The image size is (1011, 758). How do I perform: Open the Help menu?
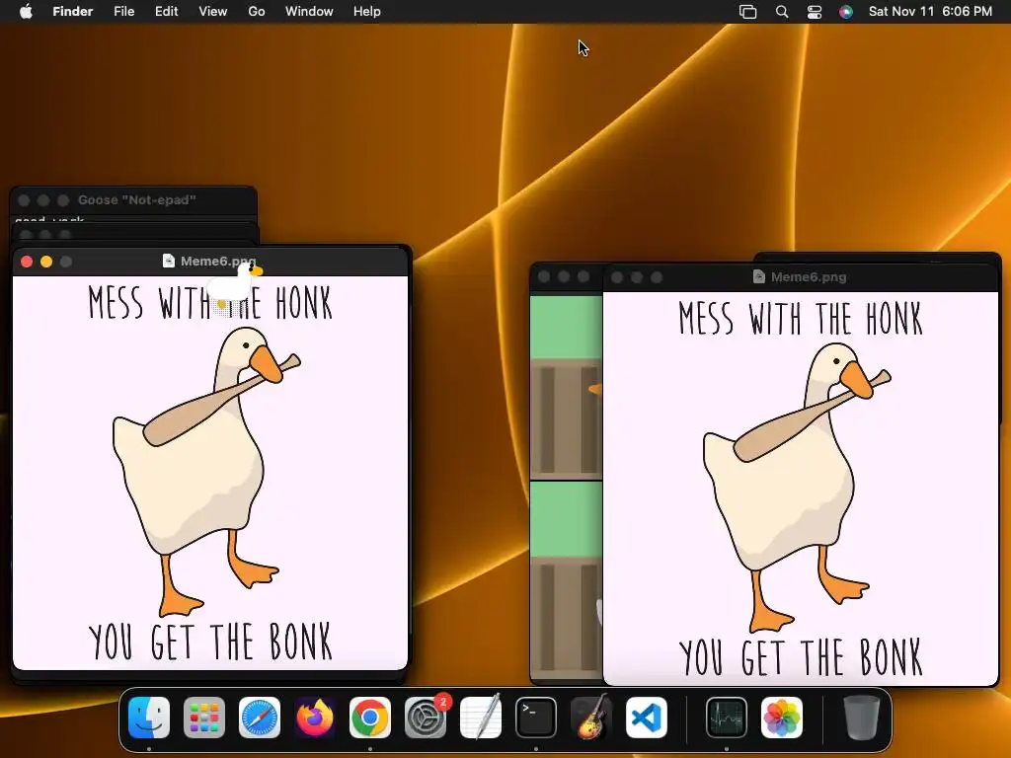click(x=367, y=12)
